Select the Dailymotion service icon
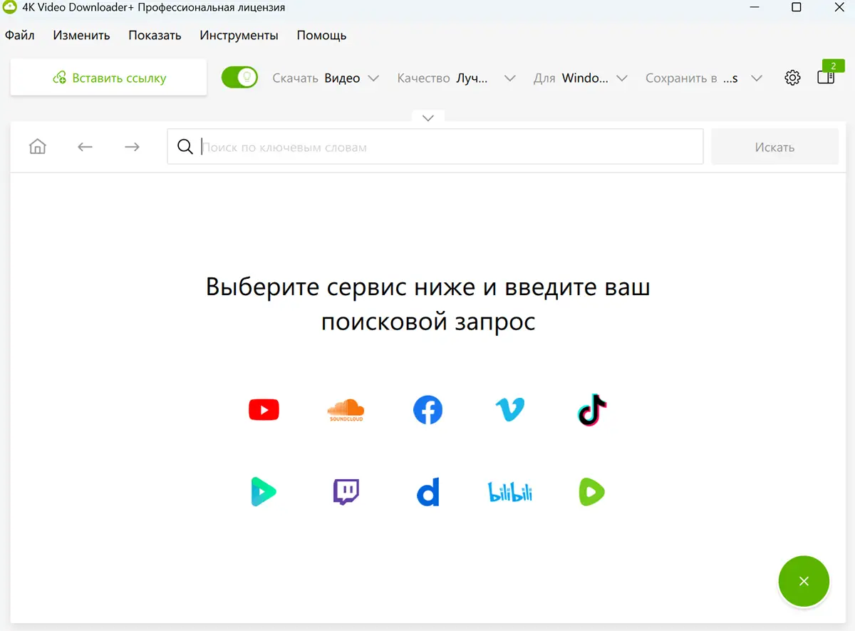This screenshot has width=855, height=631. pos(427,492)
